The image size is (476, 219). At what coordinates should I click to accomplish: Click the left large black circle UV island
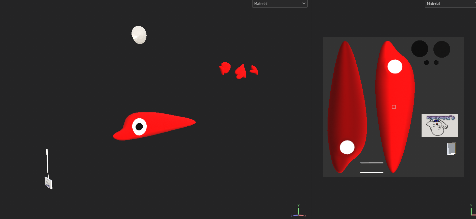coord(420,49)
